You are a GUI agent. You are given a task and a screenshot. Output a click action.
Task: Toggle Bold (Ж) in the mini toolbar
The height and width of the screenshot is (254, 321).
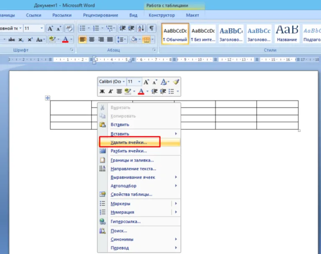(x=102, y=91)
